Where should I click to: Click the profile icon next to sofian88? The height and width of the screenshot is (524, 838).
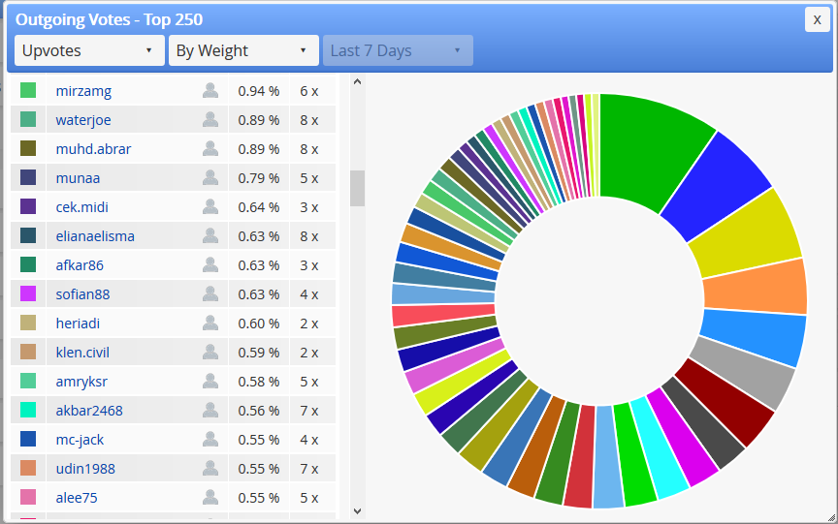pyautogui.click(x=210, y=294)
